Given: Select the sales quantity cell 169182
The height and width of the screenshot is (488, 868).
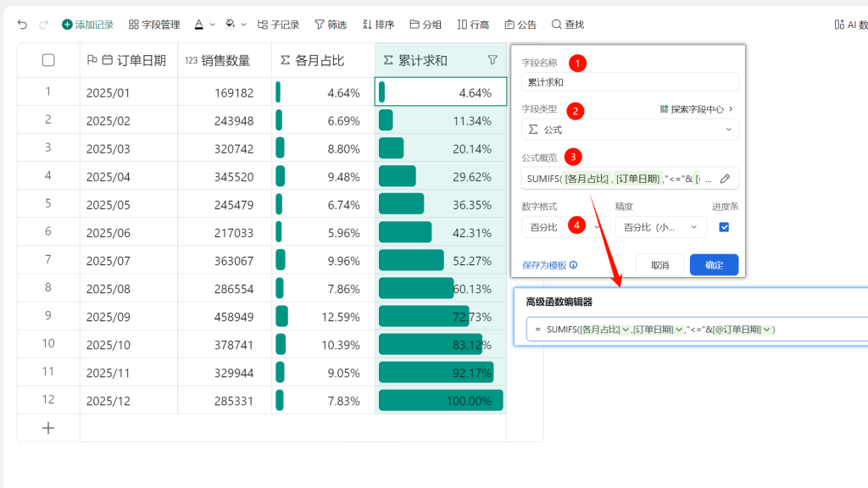Looking at the screenshot, I should 225,92.
